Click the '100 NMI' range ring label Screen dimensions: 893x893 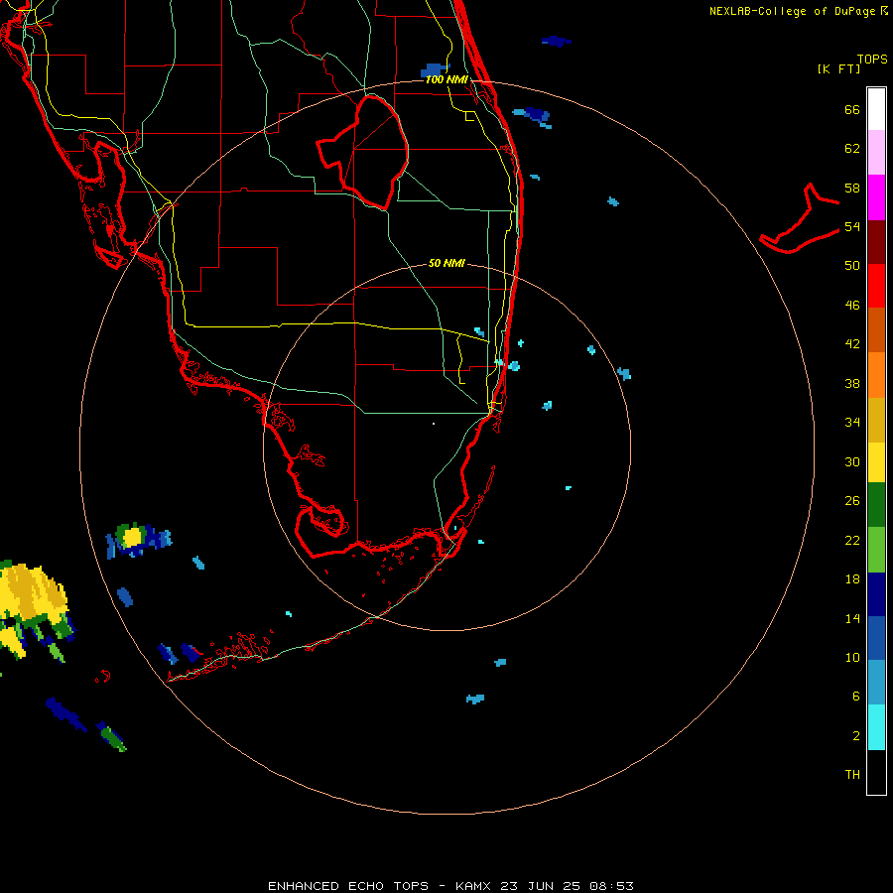446,79
